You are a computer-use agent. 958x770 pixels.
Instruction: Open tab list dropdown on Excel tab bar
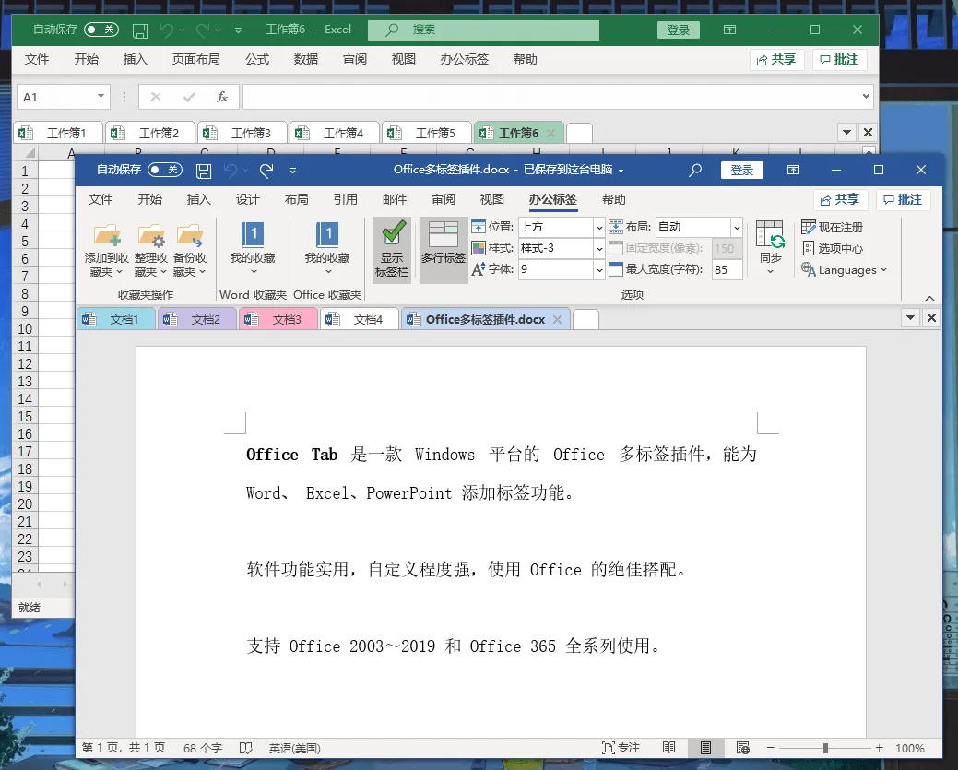[846, 132]
